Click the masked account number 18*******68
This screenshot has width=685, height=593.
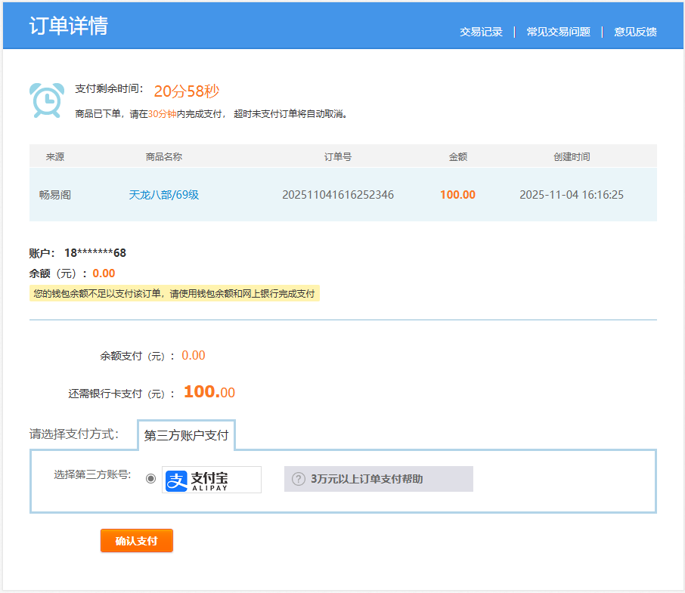click(x=95, y=253)
